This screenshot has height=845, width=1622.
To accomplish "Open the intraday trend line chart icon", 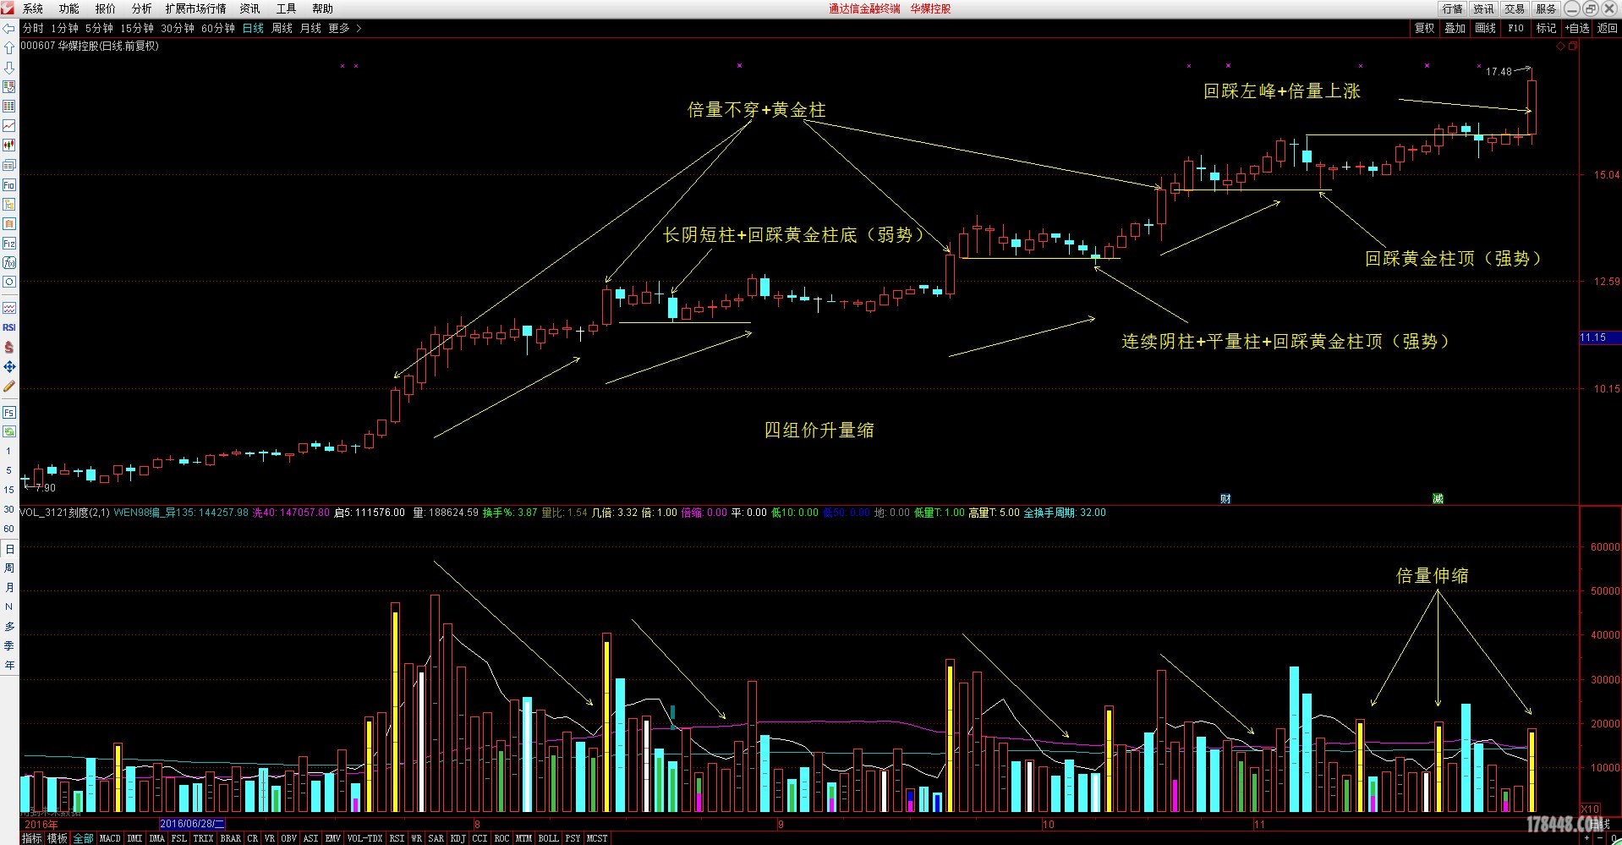I will click(9, 126).
